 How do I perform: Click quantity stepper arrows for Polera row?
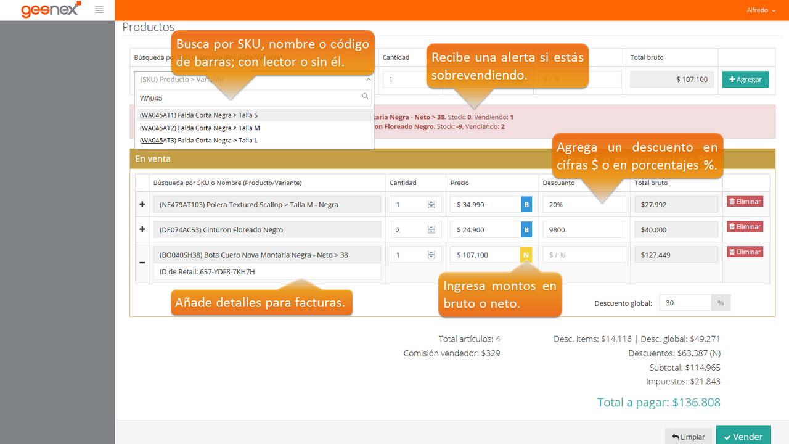coord(431,204)
